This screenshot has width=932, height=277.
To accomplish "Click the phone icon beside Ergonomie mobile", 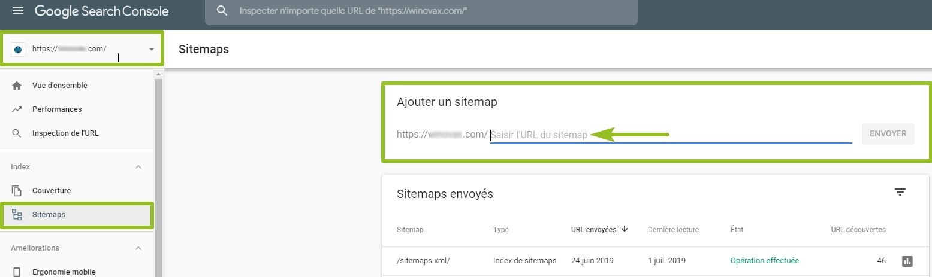I will [17, 272].
